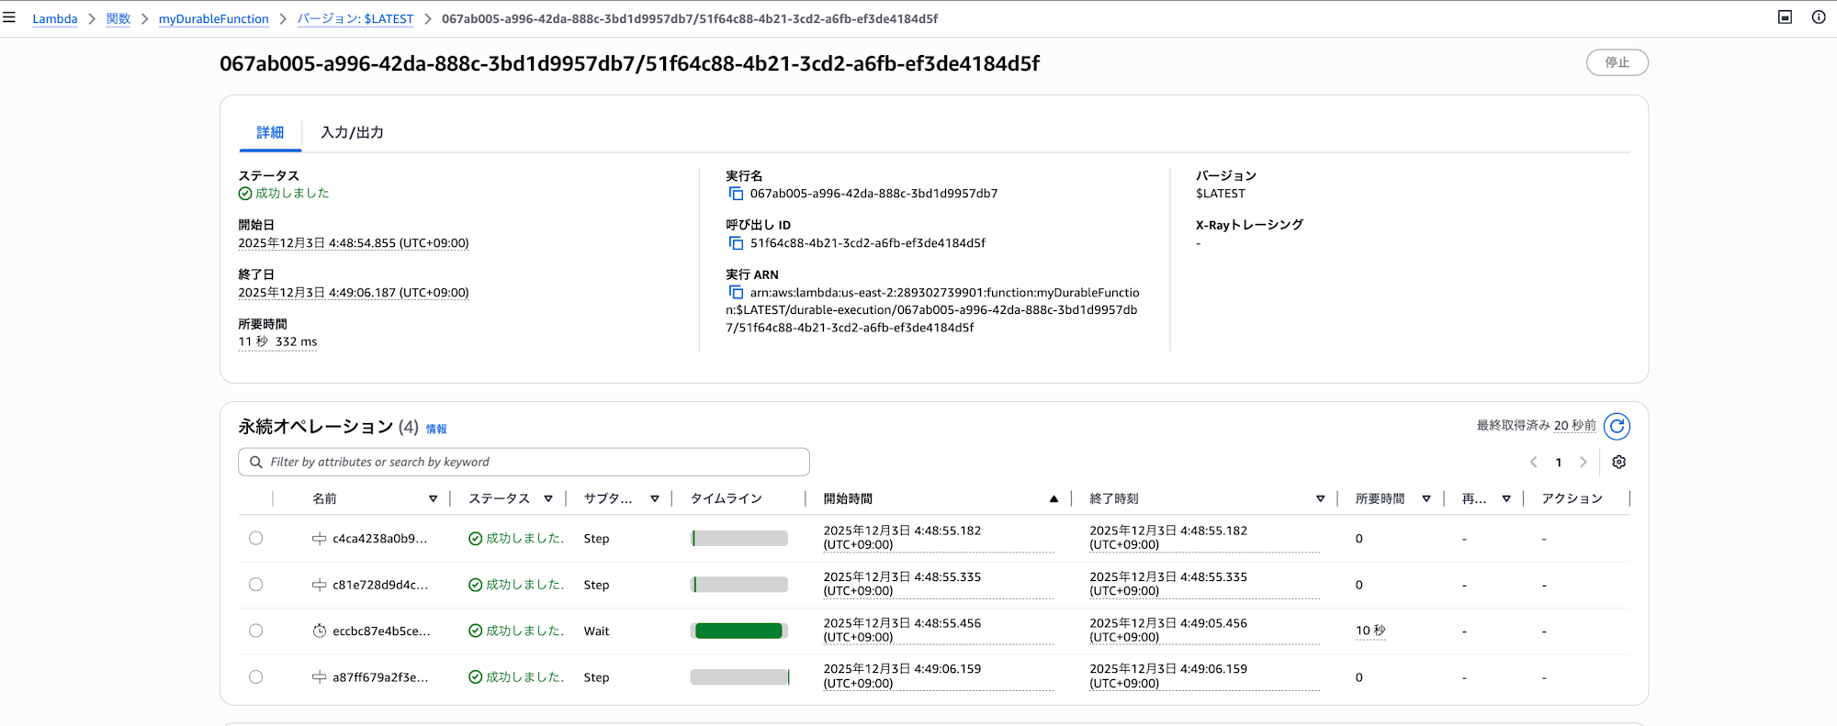Click the green timeline bar for eccbc87e4b5ce

click(x=739, y=631)
